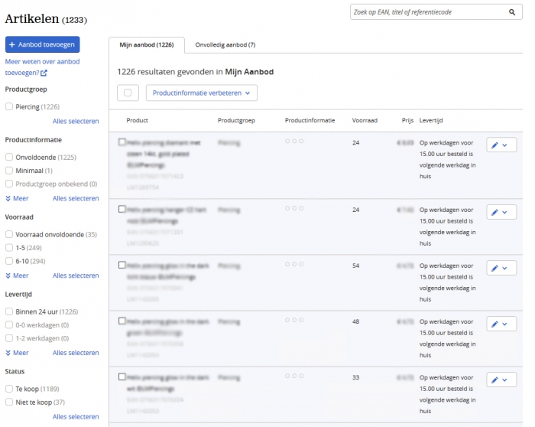Screen dimensions: 535x427
Task: Enable the 'Te koop' status filter
Action: (9, 389)
